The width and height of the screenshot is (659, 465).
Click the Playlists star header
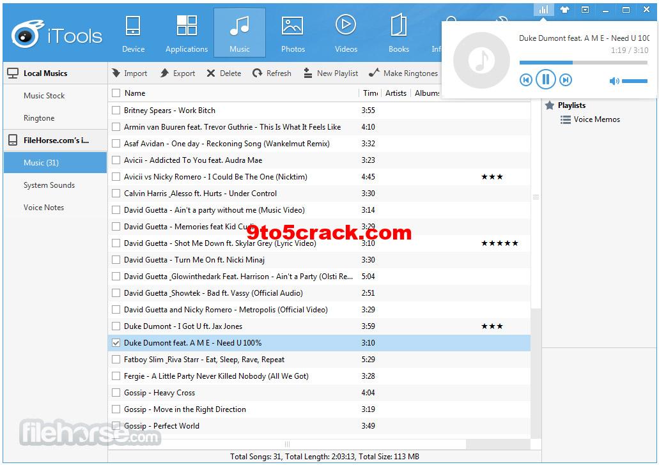565,105
